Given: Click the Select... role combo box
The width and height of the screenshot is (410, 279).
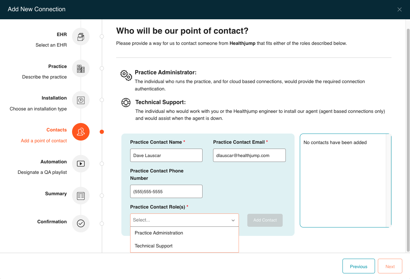Looking at the screenshot, I should tap(184, 220).
